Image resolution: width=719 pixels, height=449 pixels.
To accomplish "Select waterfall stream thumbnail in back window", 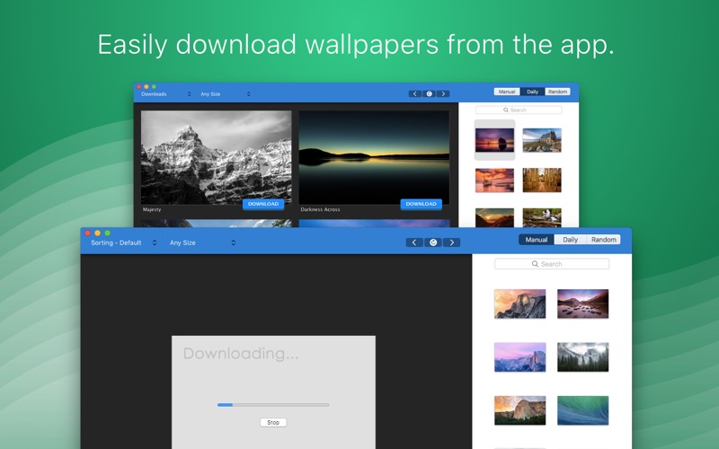I will (x=542, y=217).
